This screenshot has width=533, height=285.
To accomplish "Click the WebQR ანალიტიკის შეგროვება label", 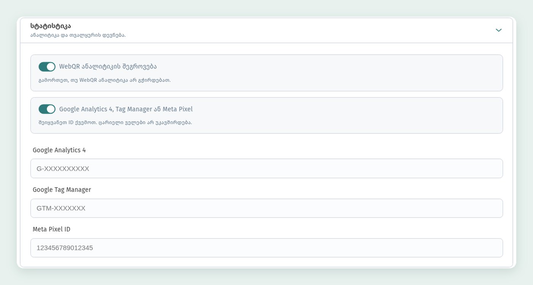I will pos(108,66).
